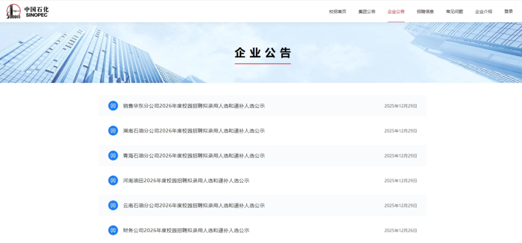Click message icon beside 青海石油分公司 announcement
The image size is (522, 243).
pyautogui.click(x=113, y=156)
